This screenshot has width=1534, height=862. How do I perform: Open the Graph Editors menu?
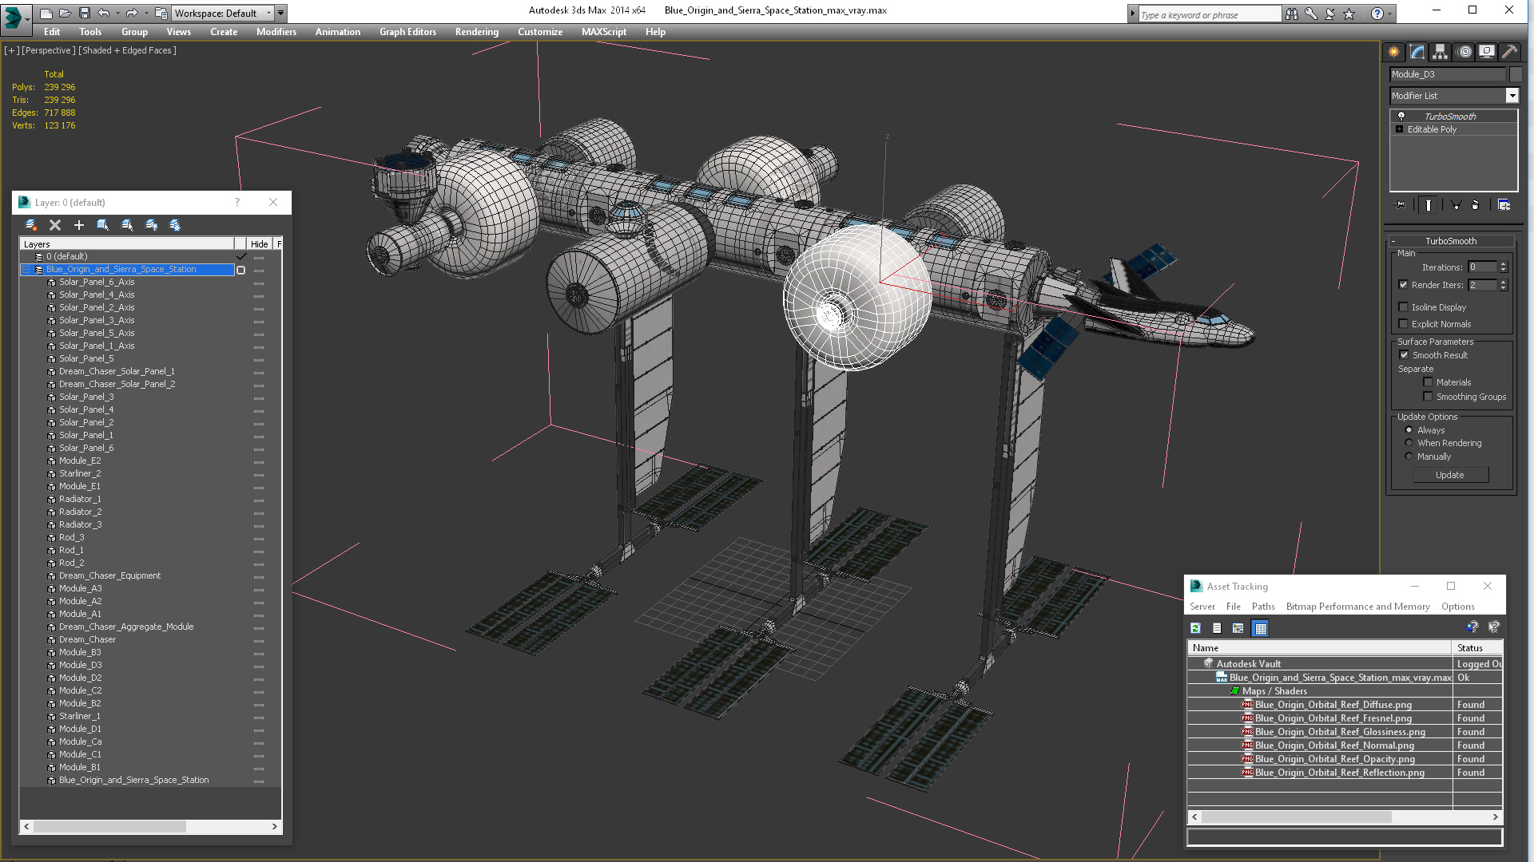[x=407, y=32]
